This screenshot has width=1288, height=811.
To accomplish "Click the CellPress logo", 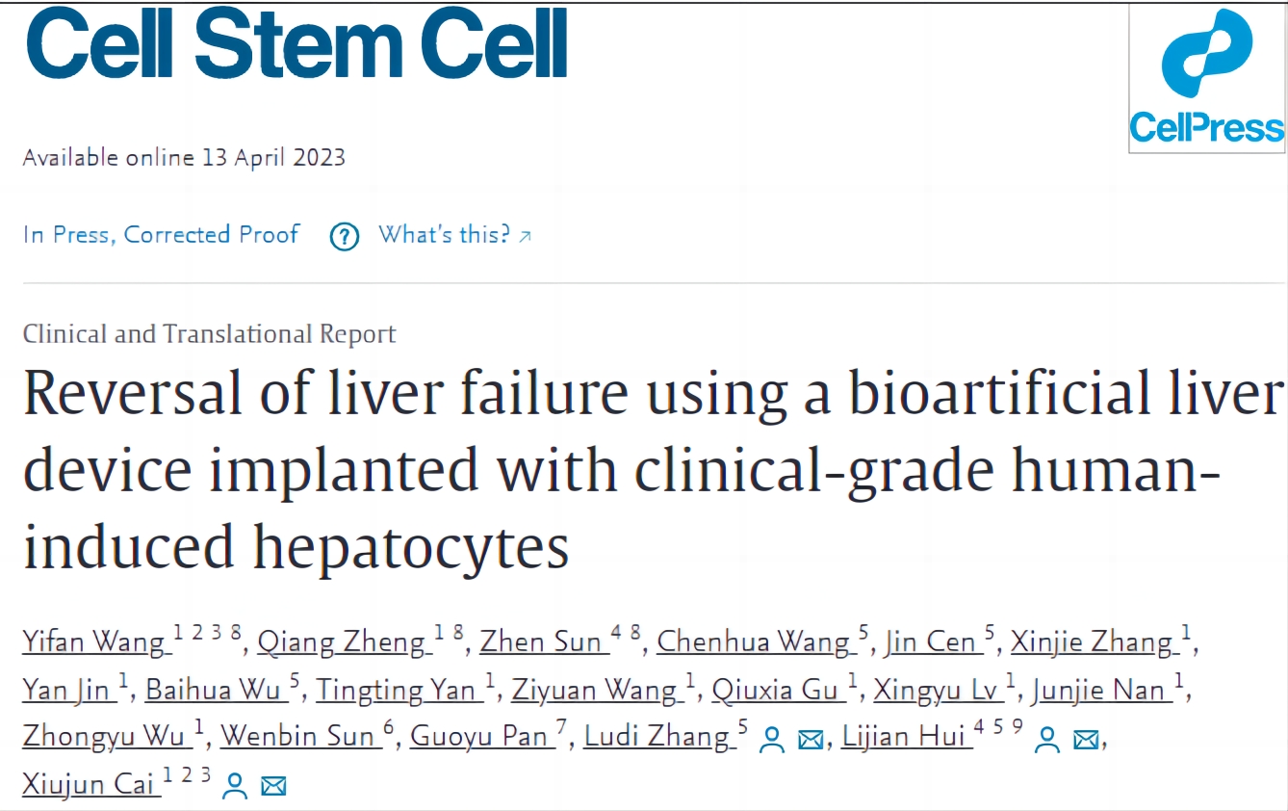I will (1207, 78).
